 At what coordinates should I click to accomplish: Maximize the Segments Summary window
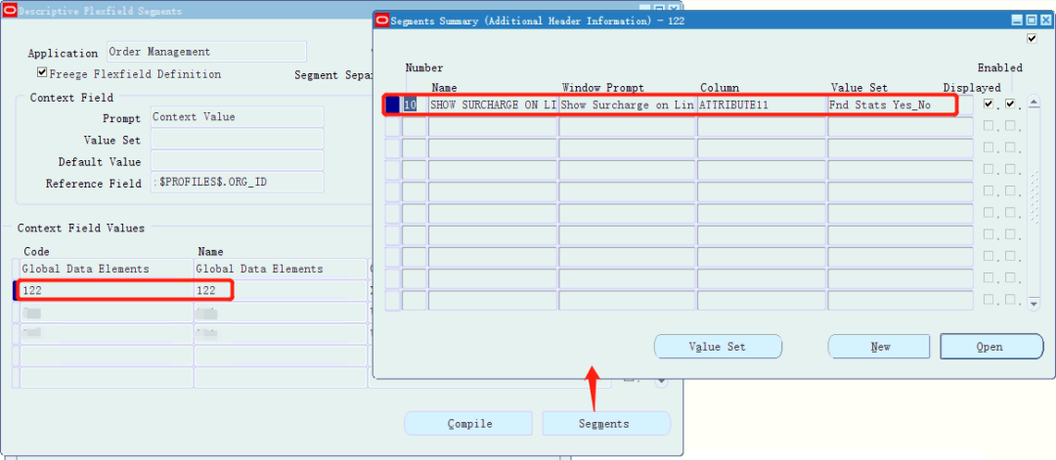click(1033, 21)
